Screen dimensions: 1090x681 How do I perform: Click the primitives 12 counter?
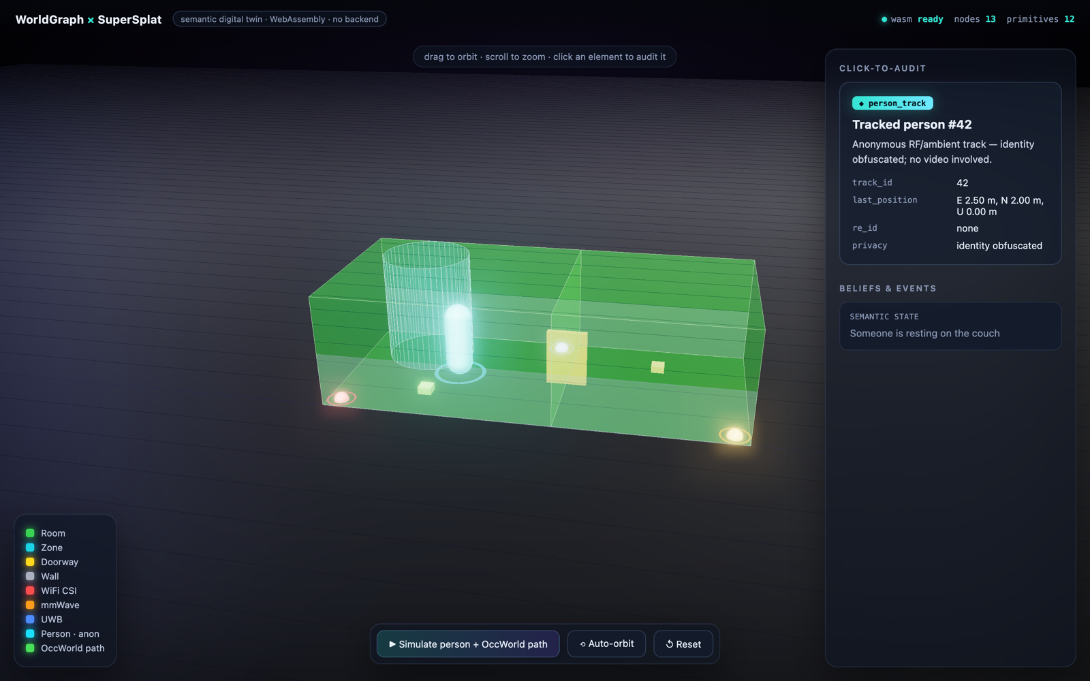pyautogui.click(x=1040, y=19)
